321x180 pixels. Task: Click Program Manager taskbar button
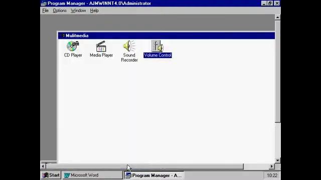pyautogui.click(x=154, y=175)
